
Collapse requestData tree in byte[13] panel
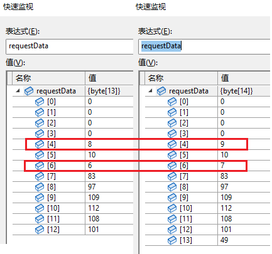coord(18,91)
